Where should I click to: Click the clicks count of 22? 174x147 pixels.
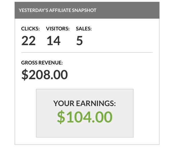pyautogui.click(x=28, y=41)
